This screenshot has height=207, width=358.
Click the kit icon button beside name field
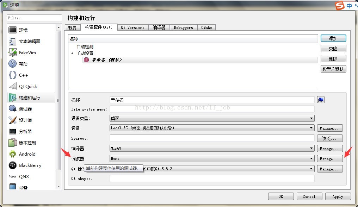click(x=321, y=100)
